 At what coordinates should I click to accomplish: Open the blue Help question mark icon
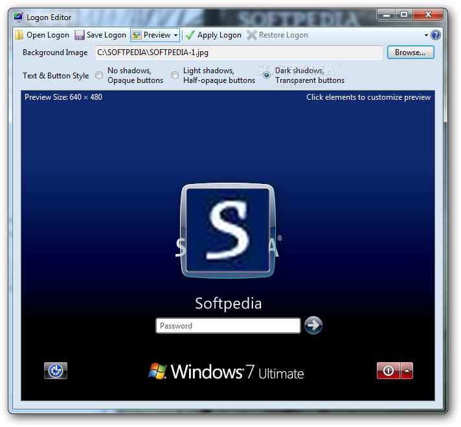click(435, 35)
